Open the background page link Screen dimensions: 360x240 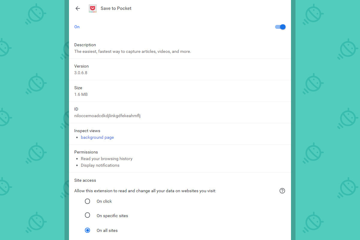pos(97,137)
